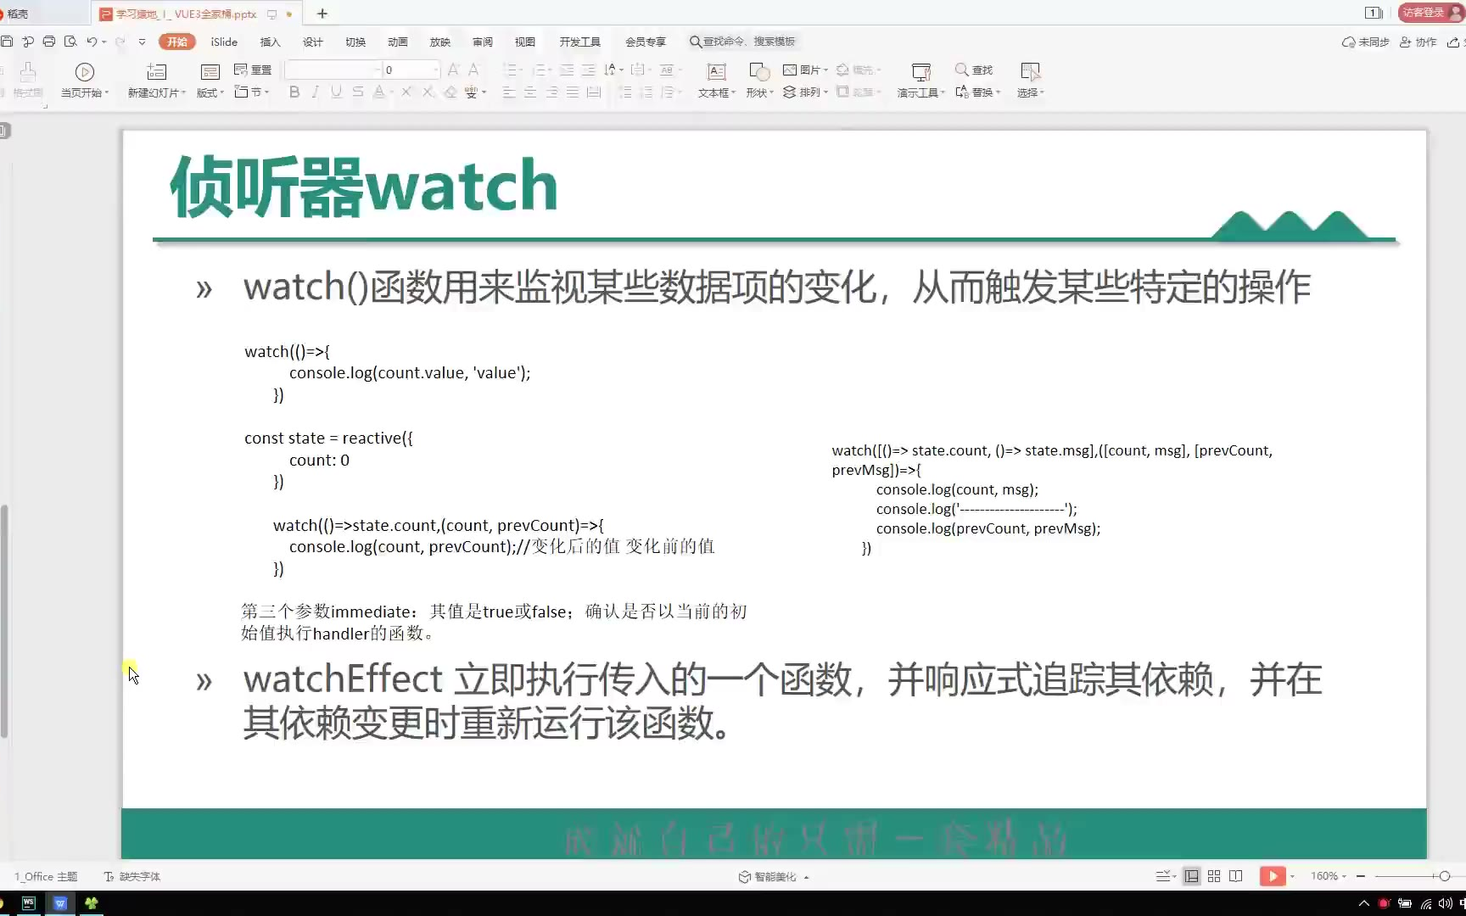Switch to reading view icon
1466x916 pixels.
[1236, 876]
